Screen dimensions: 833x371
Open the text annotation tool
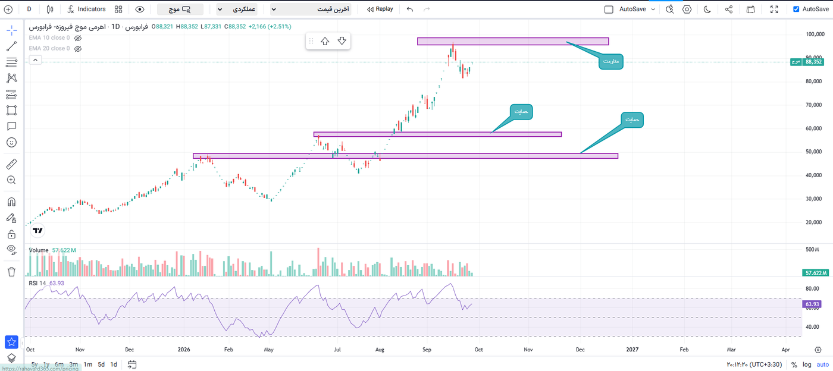[11, 127]
